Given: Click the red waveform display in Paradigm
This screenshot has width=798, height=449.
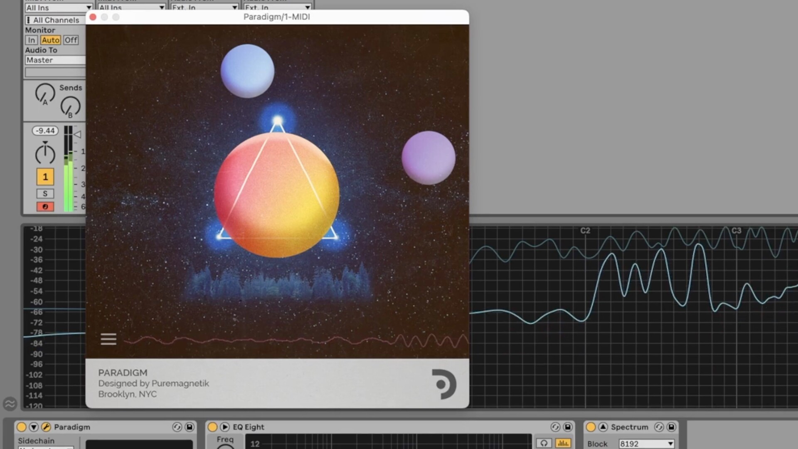Looking at the screenshot, I should [x=296, y=340].
